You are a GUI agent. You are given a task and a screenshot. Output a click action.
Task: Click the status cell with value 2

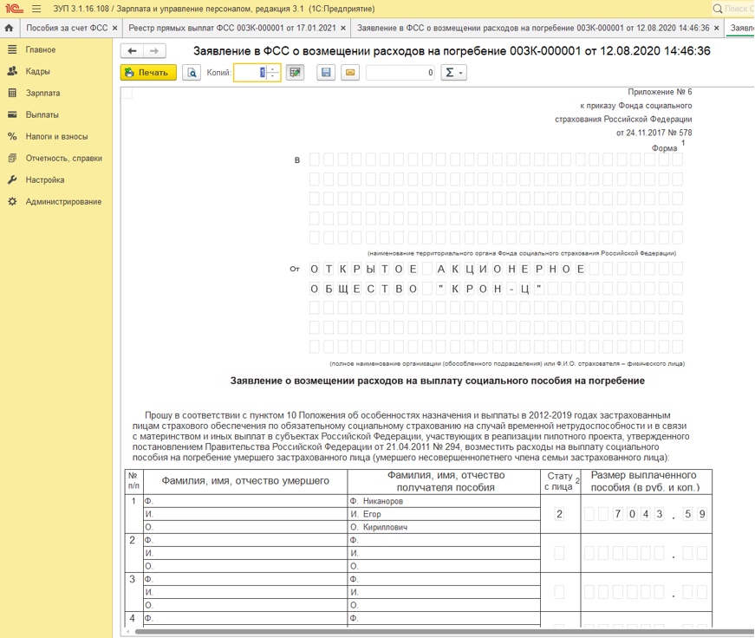[x=559, y=514]
